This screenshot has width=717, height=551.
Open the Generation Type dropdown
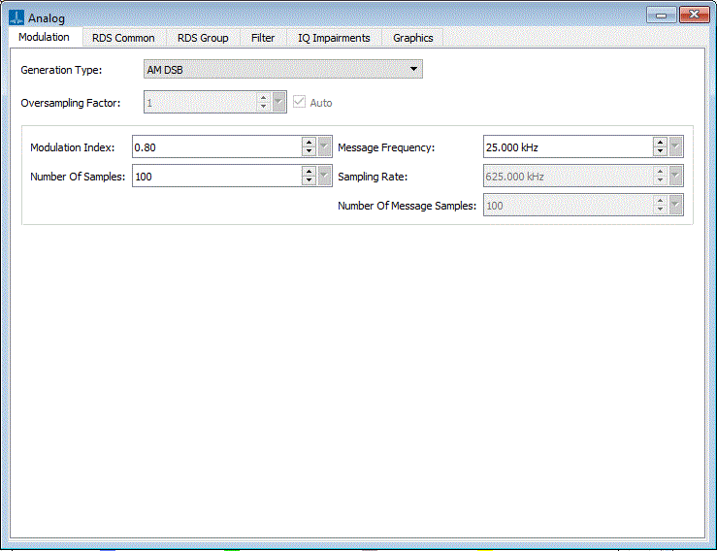277,70
